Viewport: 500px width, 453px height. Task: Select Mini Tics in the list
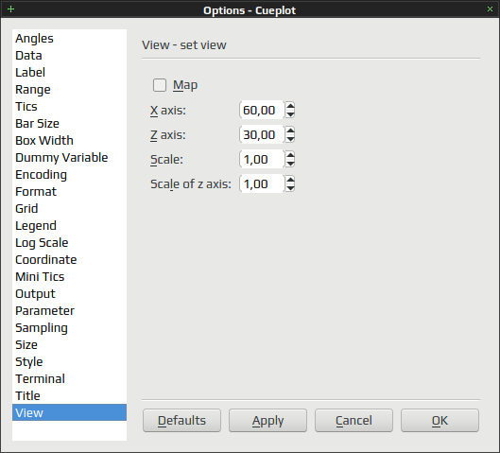[69, 276]
